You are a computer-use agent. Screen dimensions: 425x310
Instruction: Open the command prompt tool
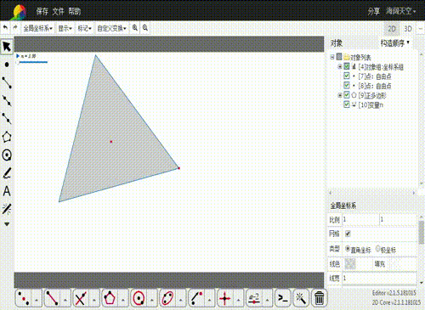coord(283,298)
